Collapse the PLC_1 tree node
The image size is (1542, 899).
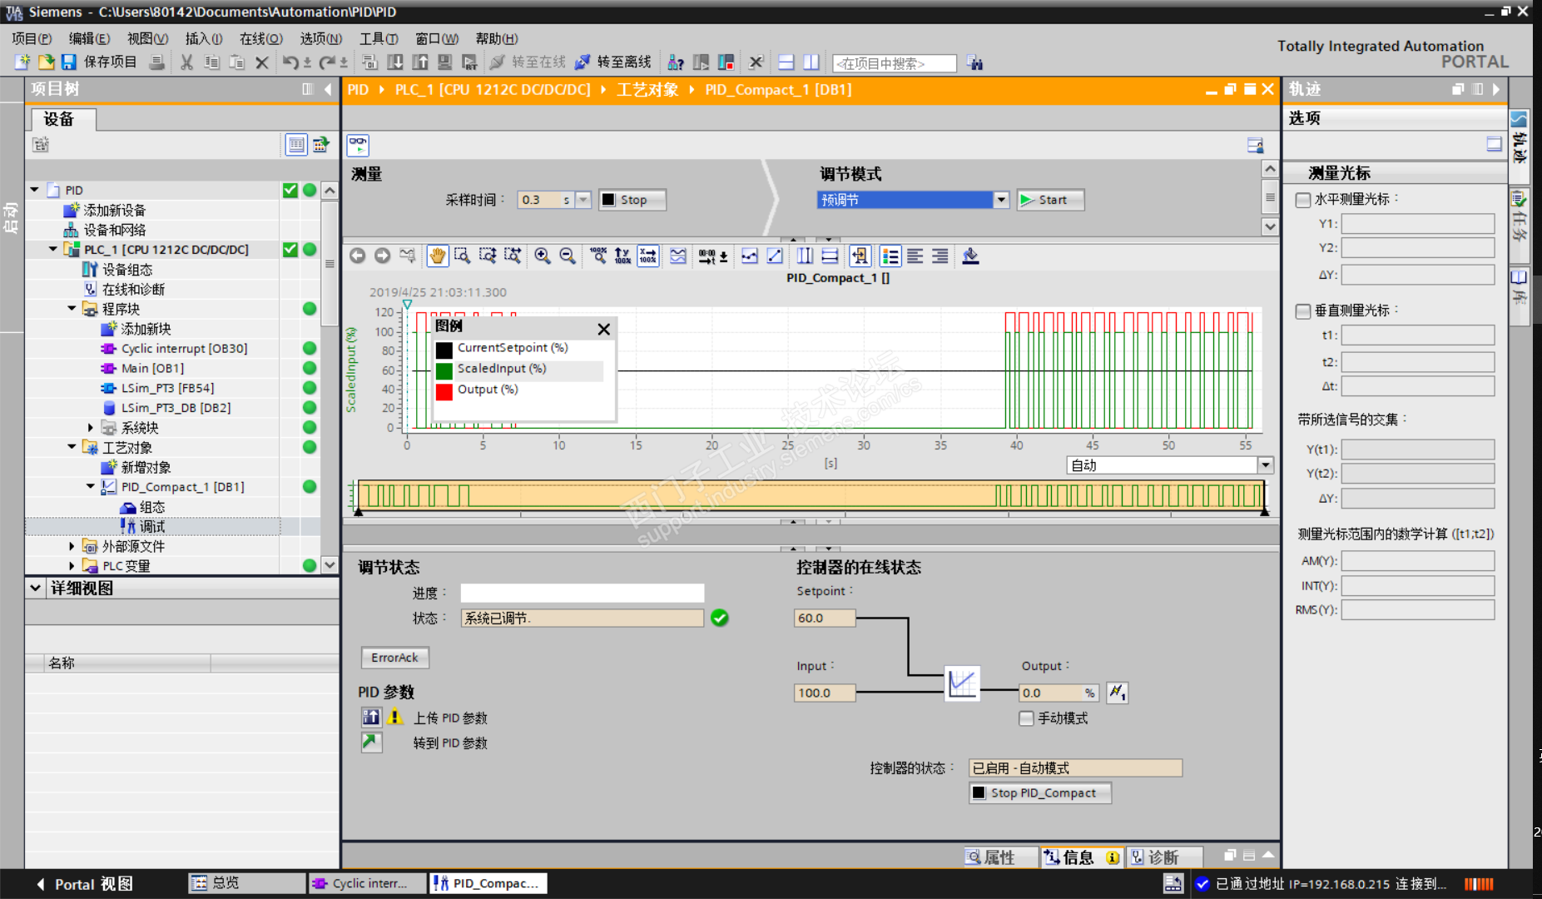tap(53, 249)
